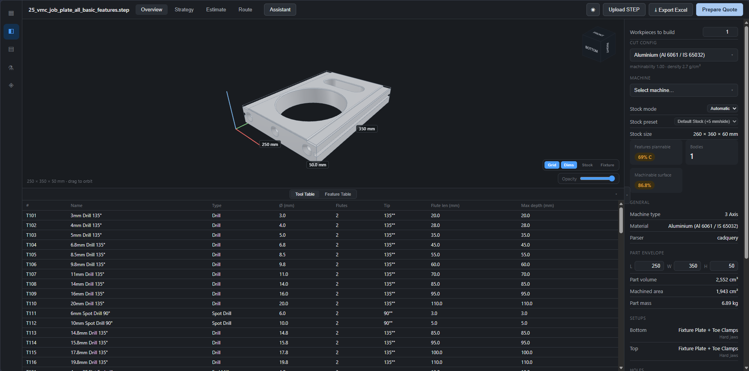Click the tool table scroll down arrow
The width and height of the screenshot is (749, 371).
coord(621,368)
